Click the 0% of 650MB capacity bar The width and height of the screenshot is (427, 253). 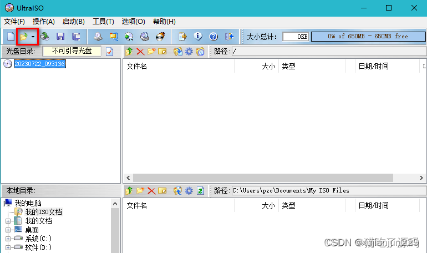coord(368,37)
